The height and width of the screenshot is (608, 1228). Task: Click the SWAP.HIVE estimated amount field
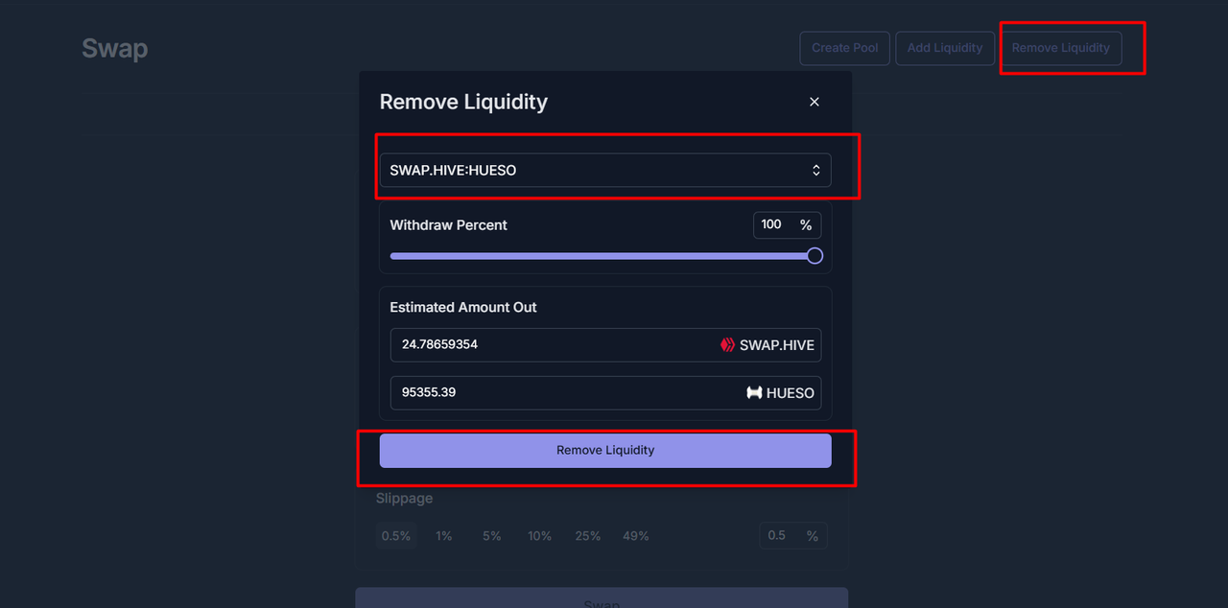[605, 345]
